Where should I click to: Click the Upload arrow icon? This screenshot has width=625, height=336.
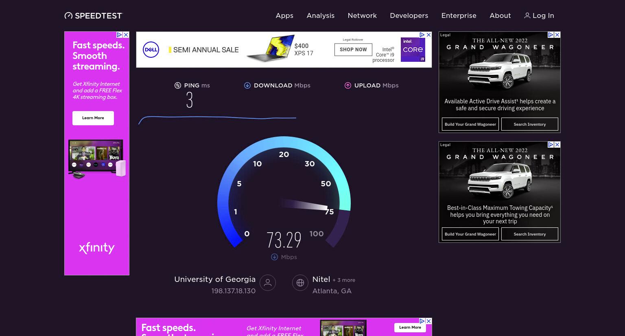[x=348, y=85]
